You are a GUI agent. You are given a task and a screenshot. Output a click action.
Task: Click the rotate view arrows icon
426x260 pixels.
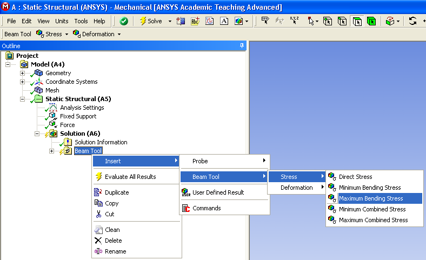click(412, 21)
